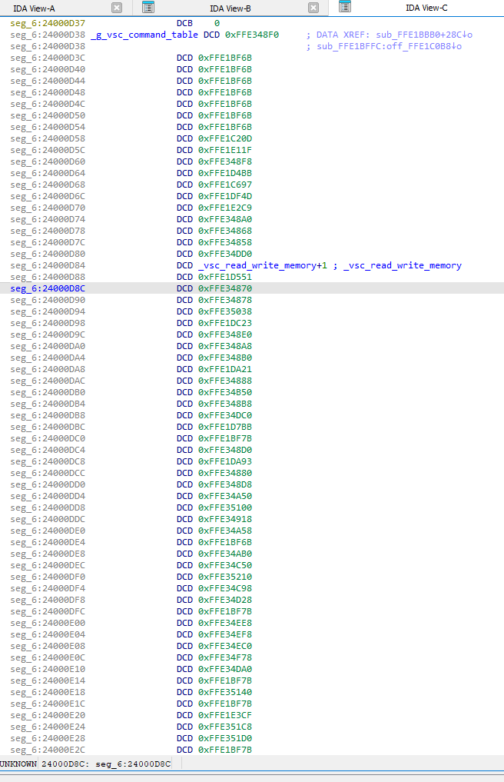The image size is (504, 782).
Task: Click value 0xFFE1E11F
Action: [x=225, y=150]
